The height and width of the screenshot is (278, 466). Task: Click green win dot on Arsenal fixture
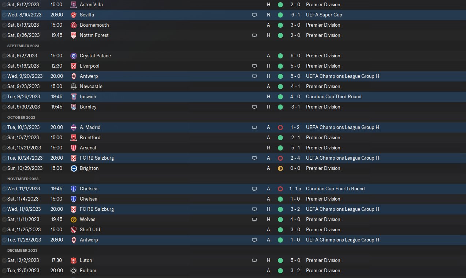click(280, 148)
